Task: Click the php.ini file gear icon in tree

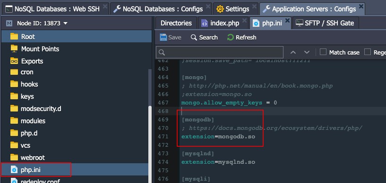Action: coord(14,169)
